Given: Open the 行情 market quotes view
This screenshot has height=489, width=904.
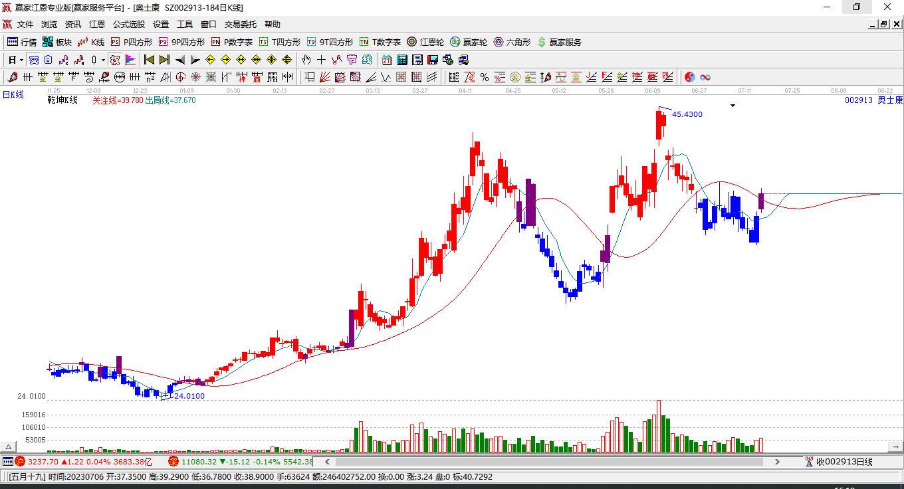Looking at the screenshot, I should click(22, 42).
